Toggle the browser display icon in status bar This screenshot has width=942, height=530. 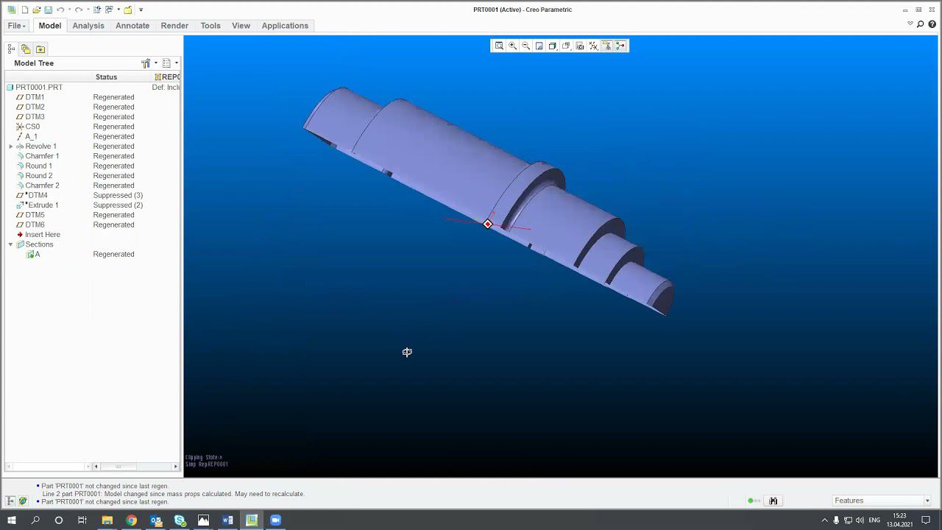(23, 501)
